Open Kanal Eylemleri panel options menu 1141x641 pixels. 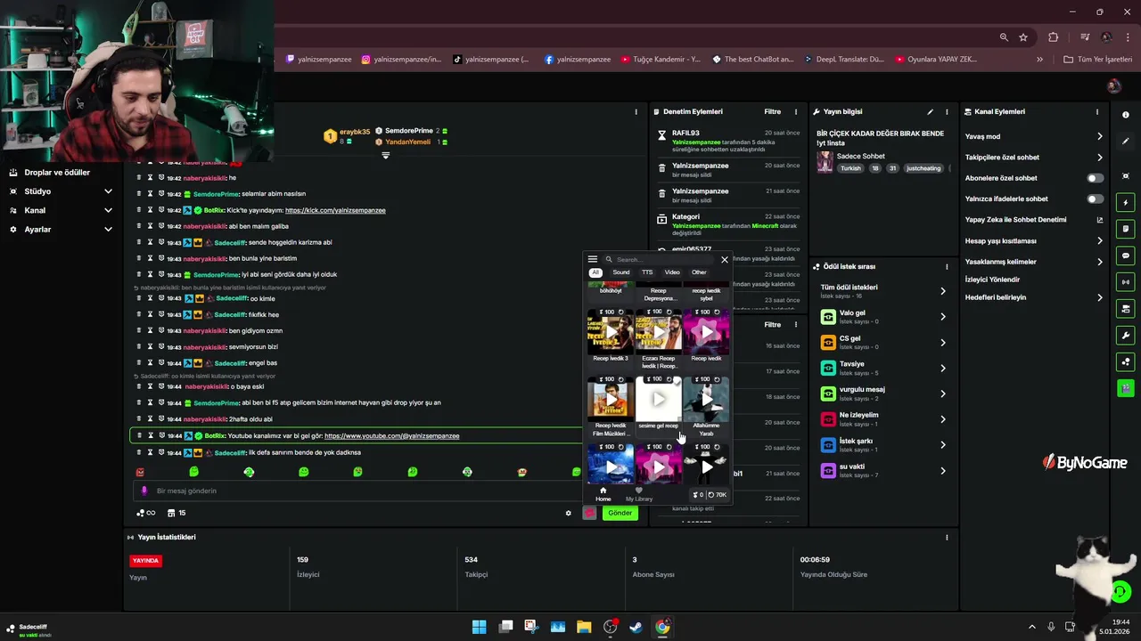pos(1097,112)
